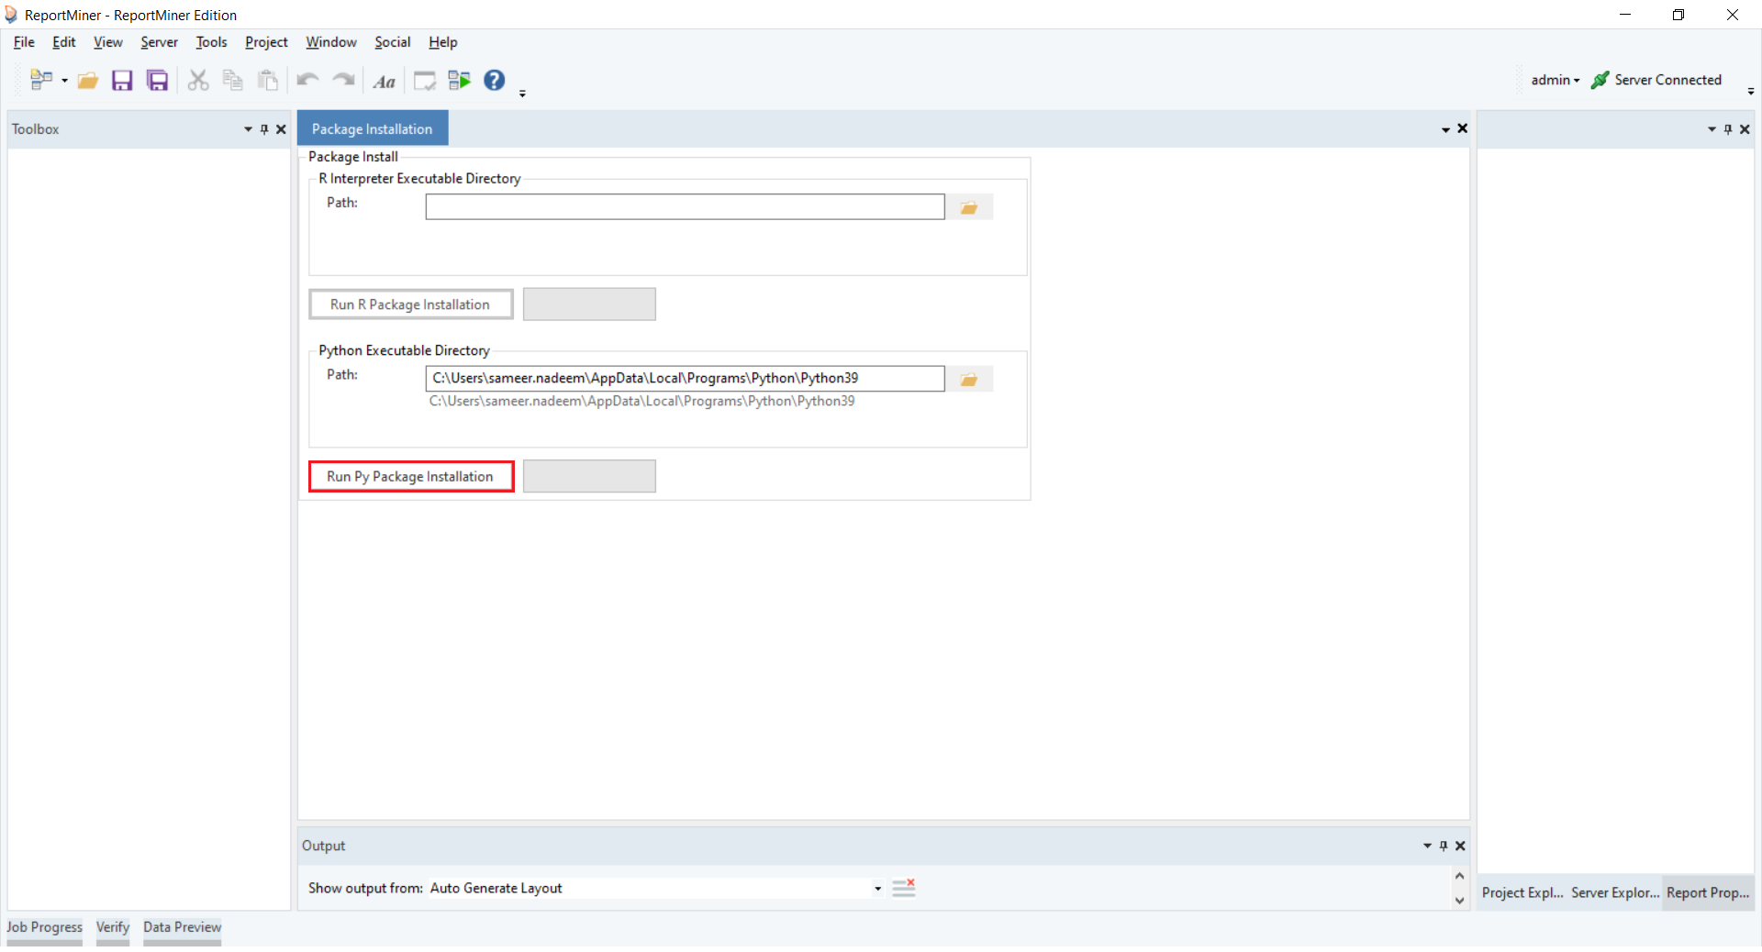Click the font style Aa icon
The width and height of the screenshot is (1762, 952).
click(384, 82)
